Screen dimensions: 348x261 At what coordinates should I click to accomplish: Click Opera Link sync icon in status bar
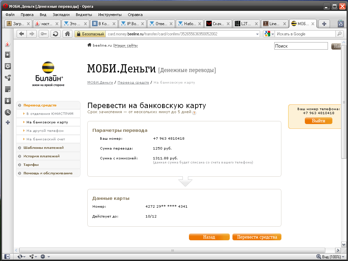tap(20, 257)
